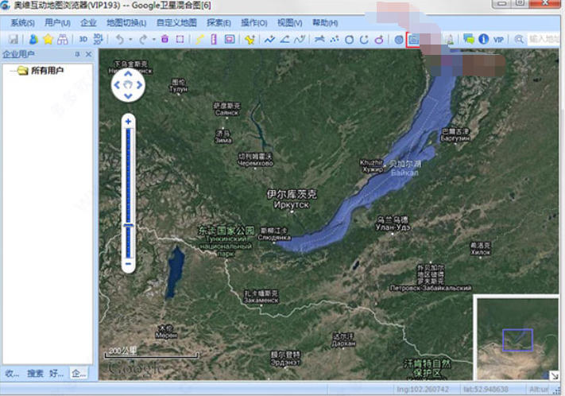Open the 自定义地图 menu
The height and width of the screenshot is (396, 565).
pyautogui.click(x=176, y=23)
